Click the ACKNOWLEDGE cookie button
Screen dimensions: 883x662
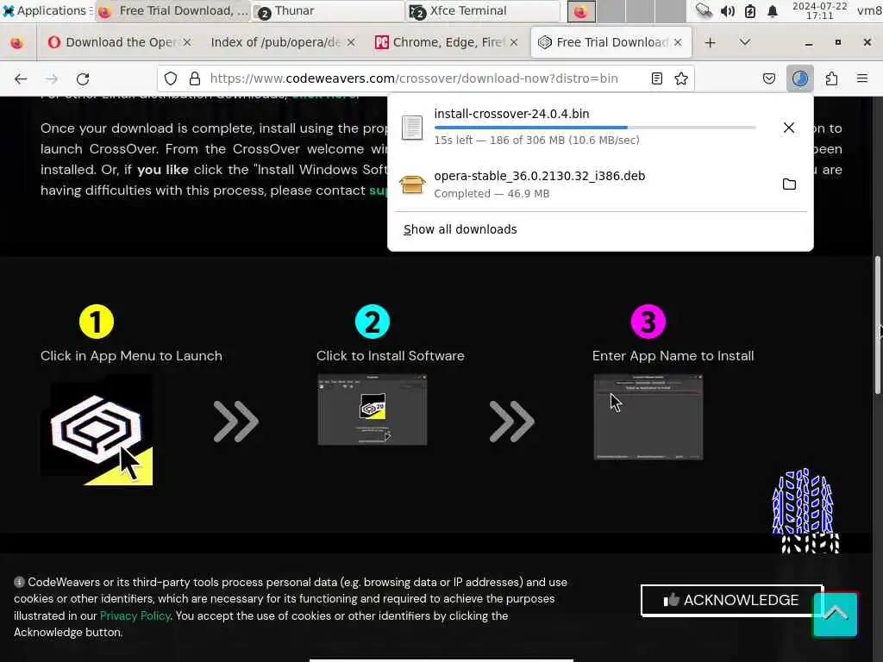731,600
